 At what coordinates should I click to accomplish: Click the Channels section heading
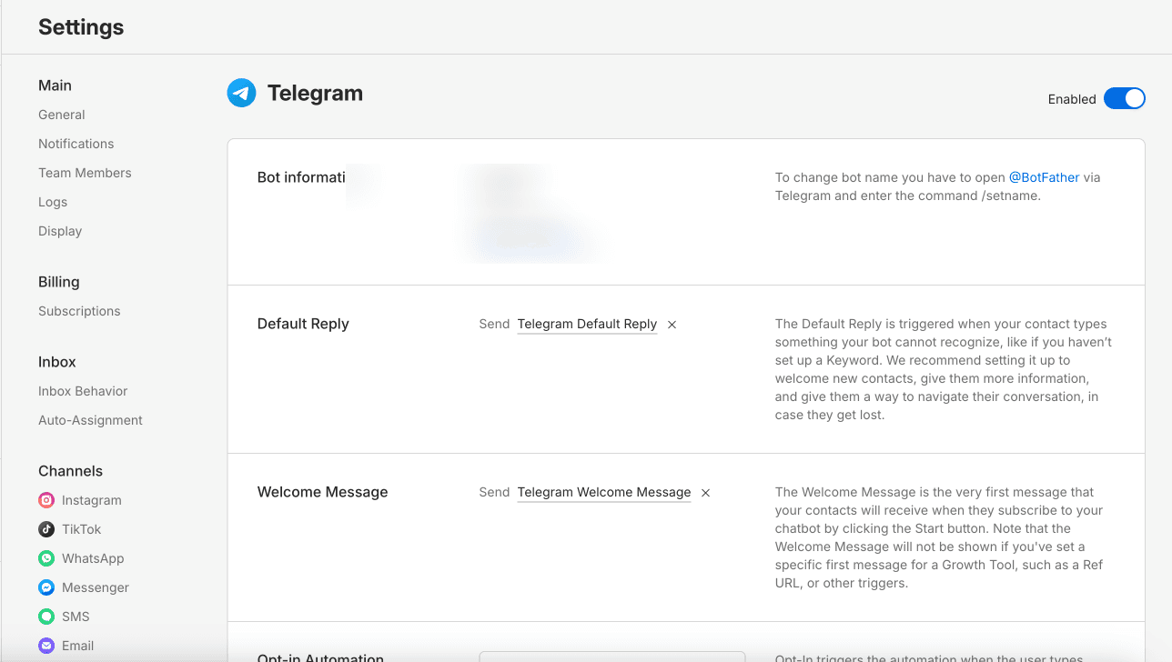[70, 471]
